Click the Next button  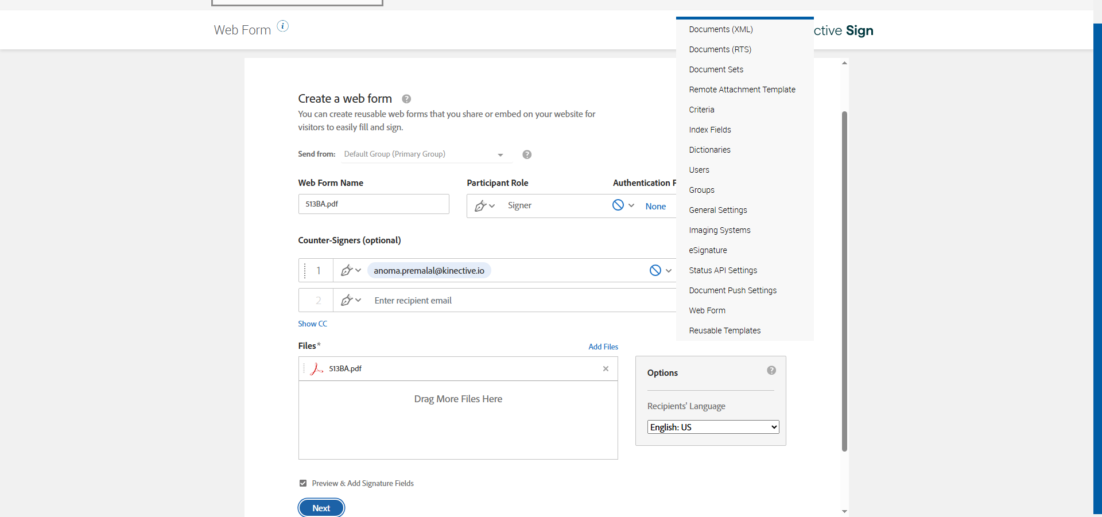click(x=321, y=508)
